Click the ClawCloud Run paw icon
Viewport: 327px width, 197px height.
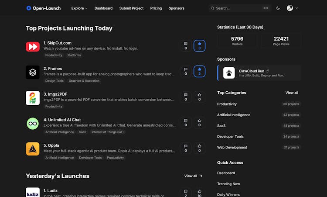point(229,73)
